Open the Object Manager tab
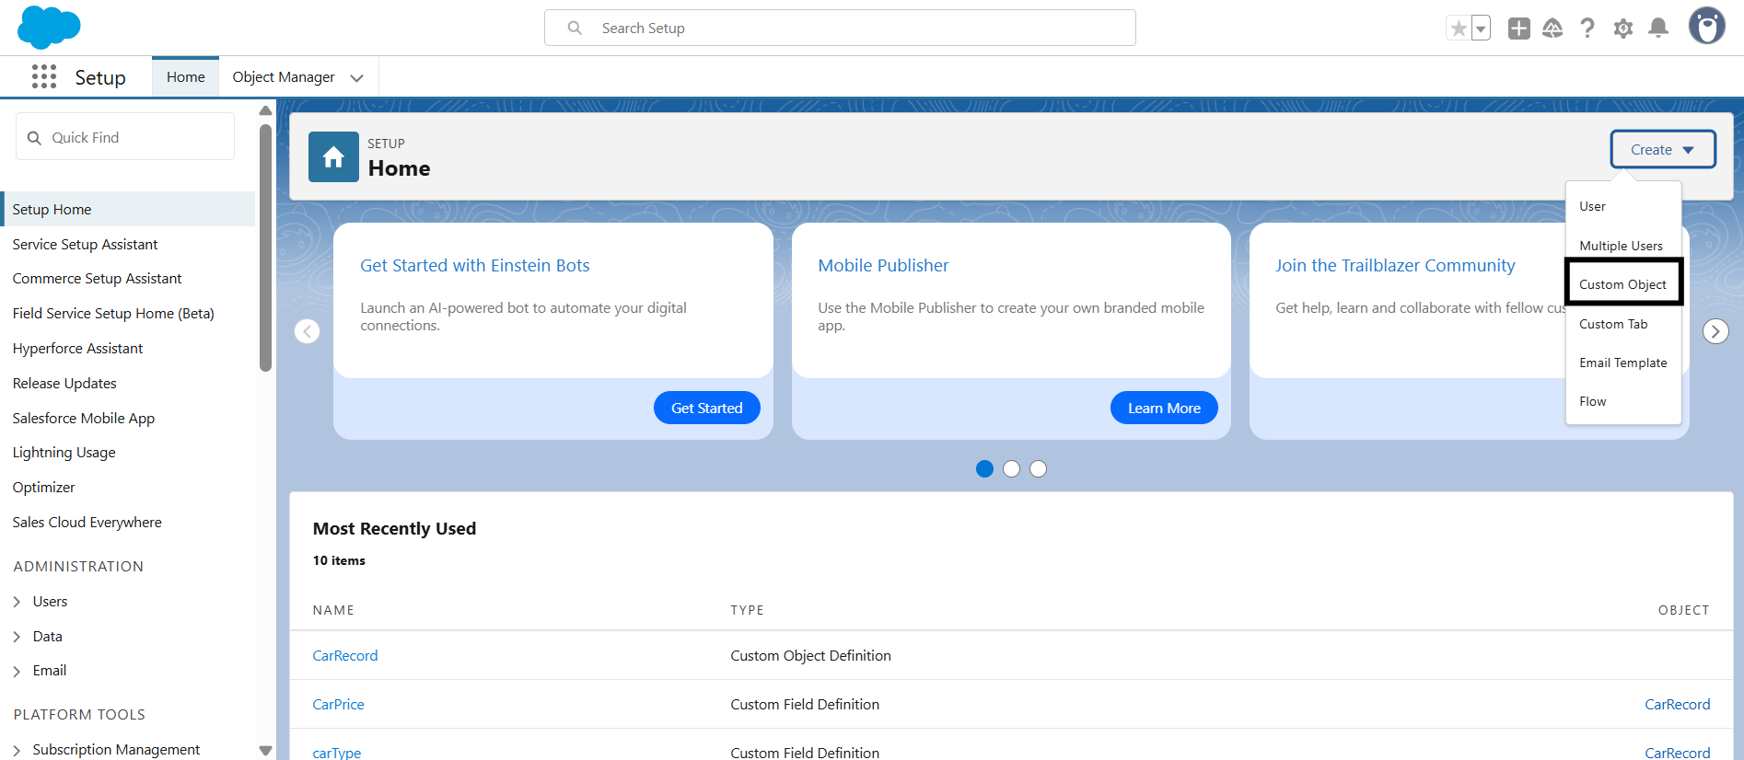The height and width of the screenshot is (760, 1744). click(284, 77)
